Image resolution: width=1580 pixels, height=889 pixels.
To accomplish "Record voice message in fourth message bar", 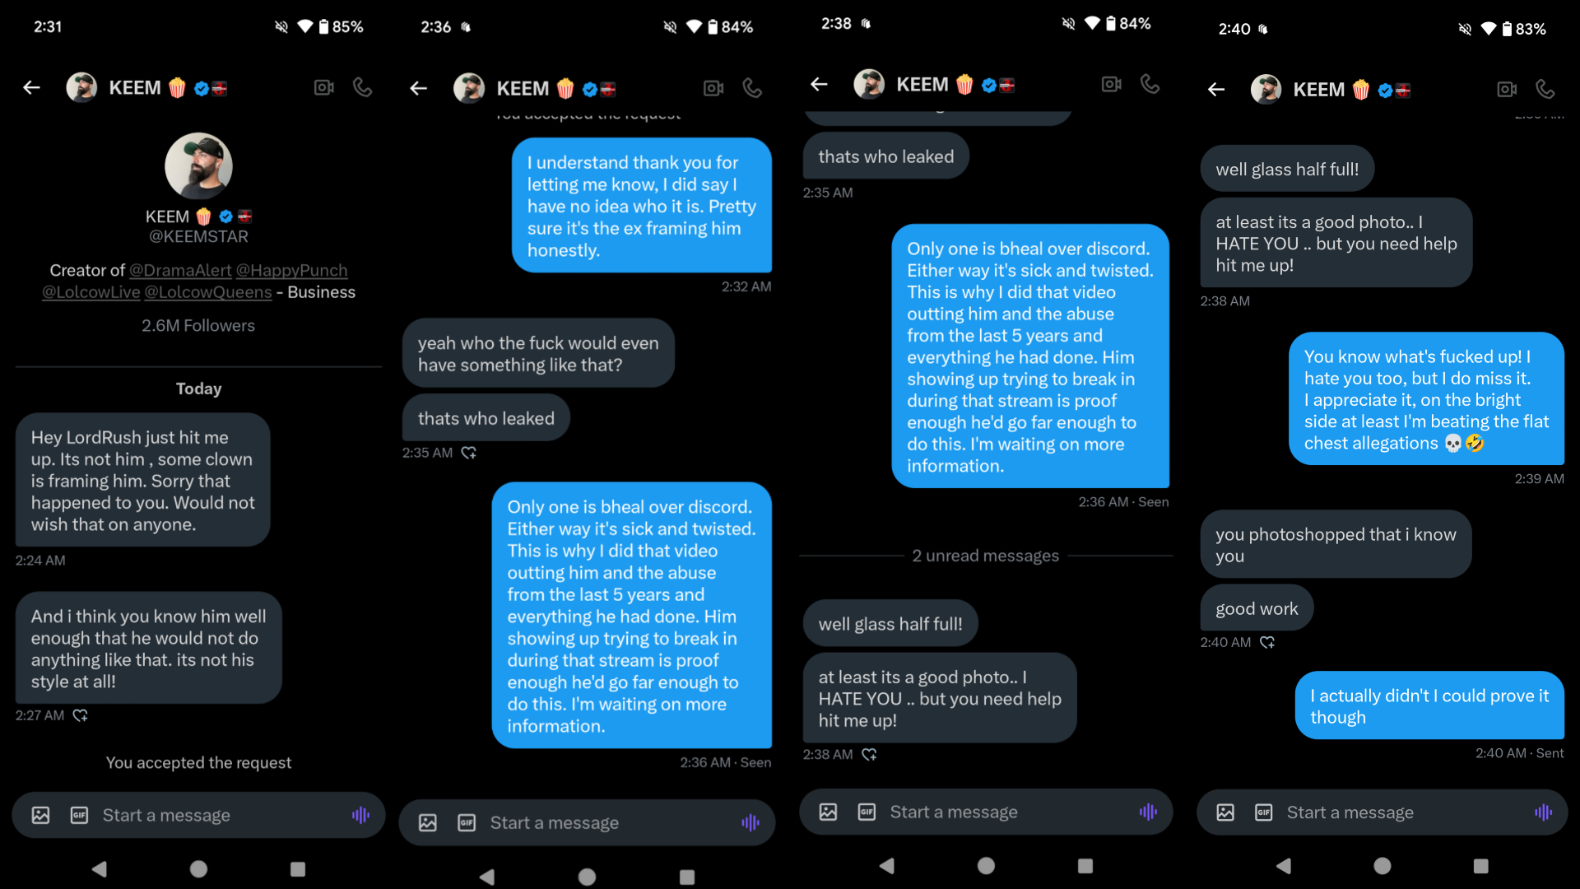I will pos(1543,812).
